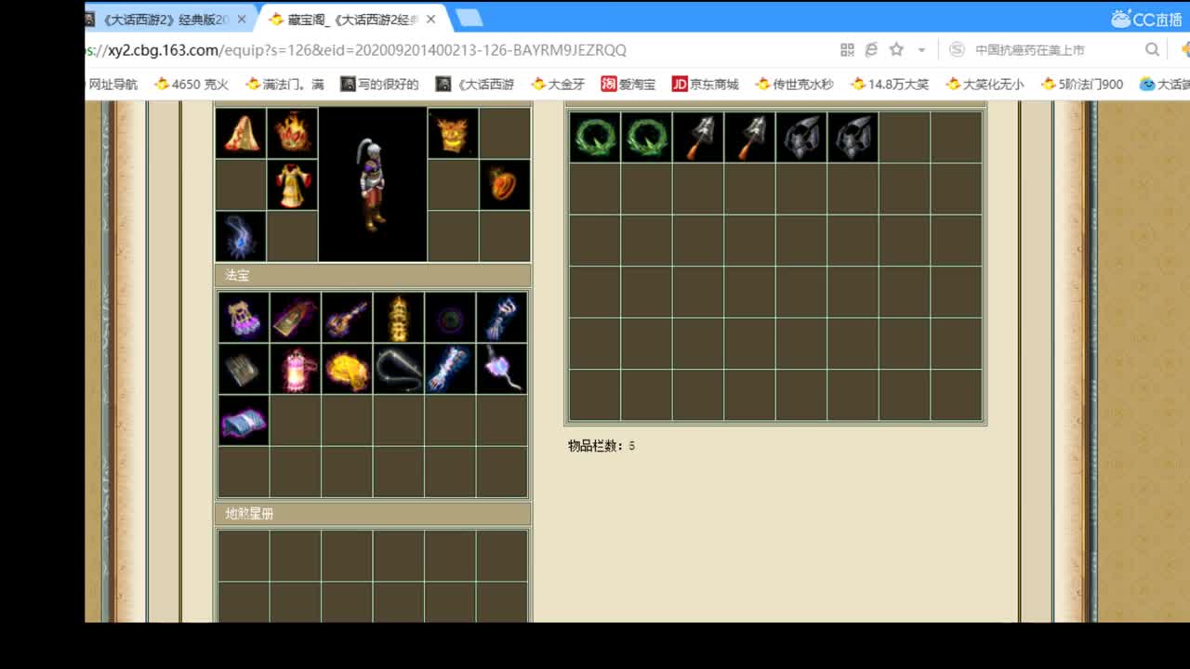The height and width of the screenshot is (669, 1190).
Task: Click the first gray armor inventory item
Action: click(x=801, y=138)
